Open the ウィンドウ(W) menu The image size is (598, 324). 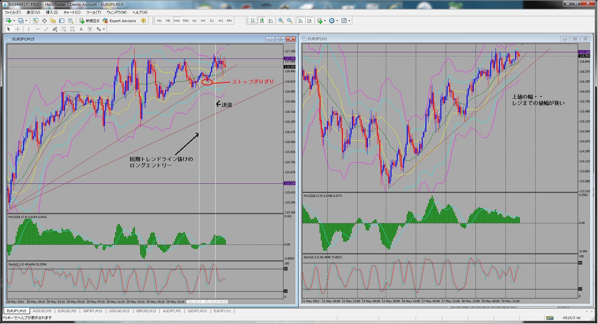pyautogui.click(x=117, y=12)
